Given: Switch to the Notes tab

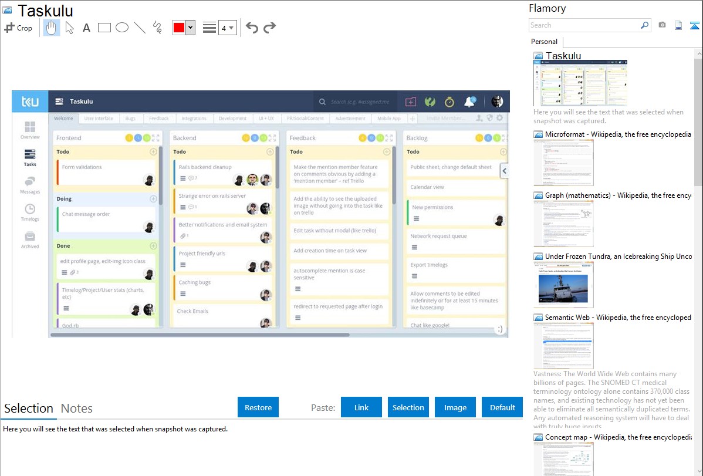Looking at the screenshot, I should [x=77, y=409].
